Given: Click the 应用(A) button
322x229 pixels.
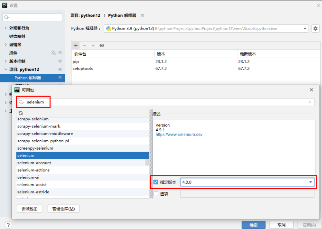Looking at the screenshot, I should click(309, 225).
